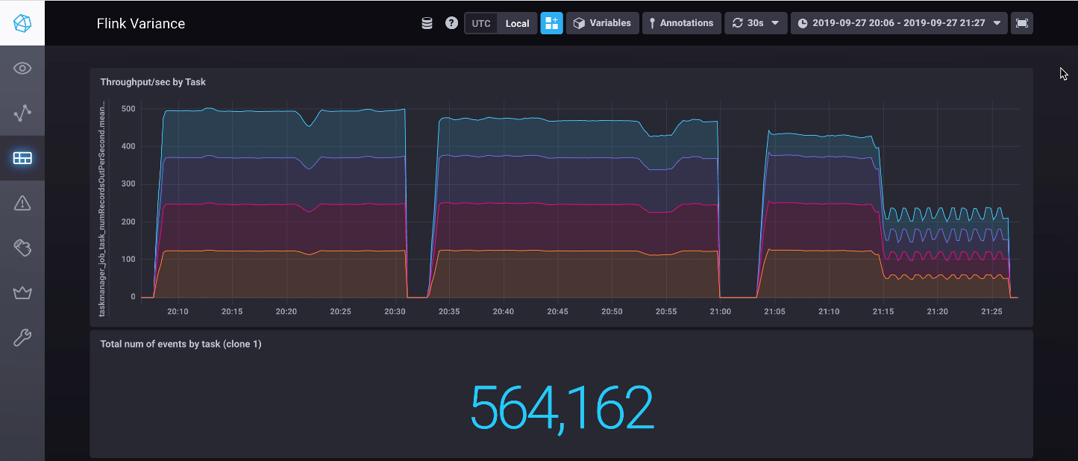Click the Flink Variance dashboard title
Screen dimensions: 1078x461
point(141,24)
